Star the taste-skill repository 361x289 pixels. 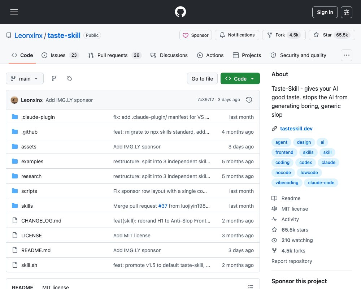pos(332,35)
